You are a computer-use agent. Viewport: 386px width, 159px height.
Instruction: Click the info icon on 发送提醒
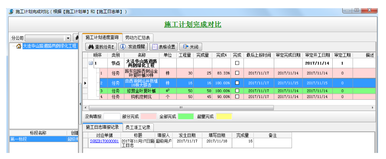(123, 47)
